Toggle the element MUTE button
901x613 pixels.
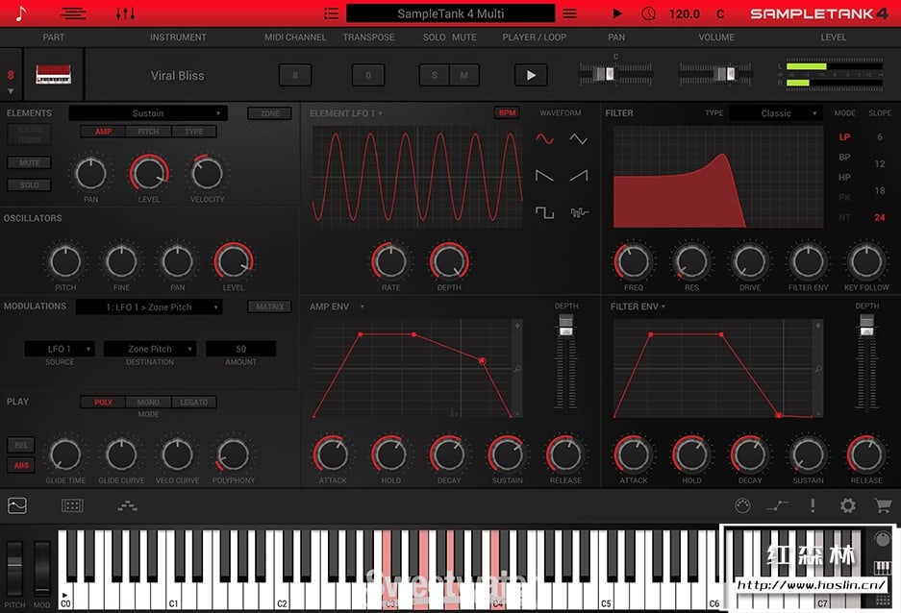tap(29, 163)
